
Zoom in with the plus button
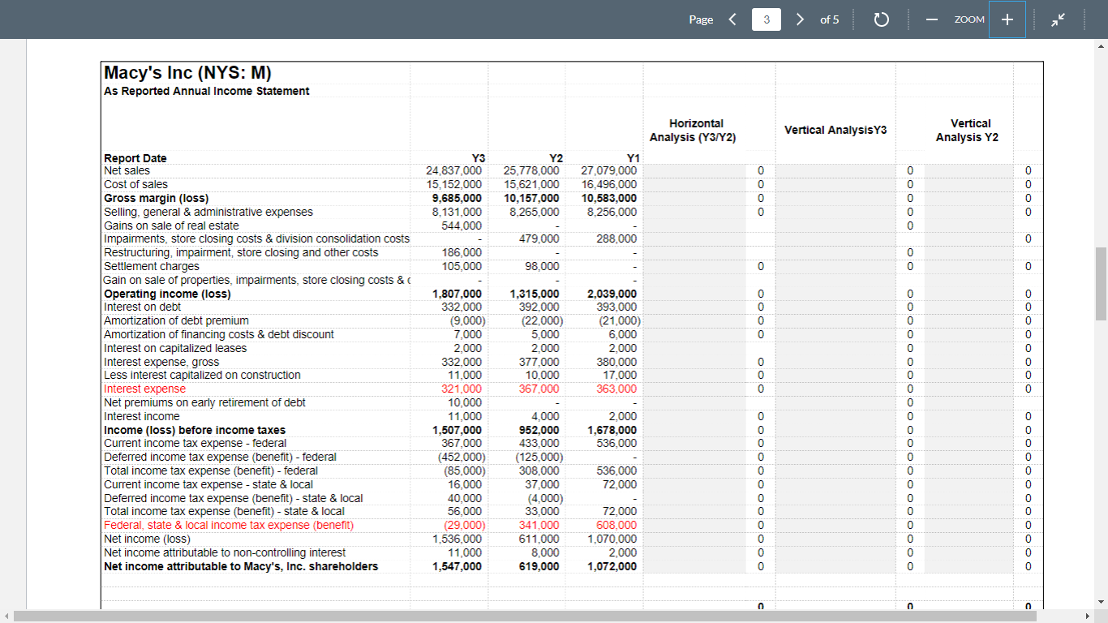(1007, 19)
